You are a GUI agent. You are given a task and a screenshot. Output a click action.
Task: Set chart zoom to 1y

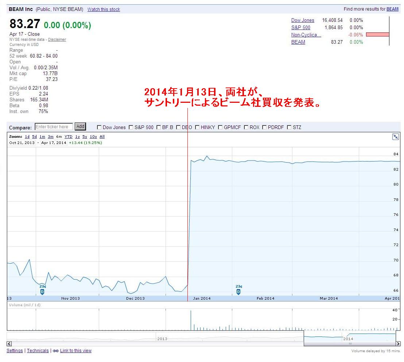(77, 137)
